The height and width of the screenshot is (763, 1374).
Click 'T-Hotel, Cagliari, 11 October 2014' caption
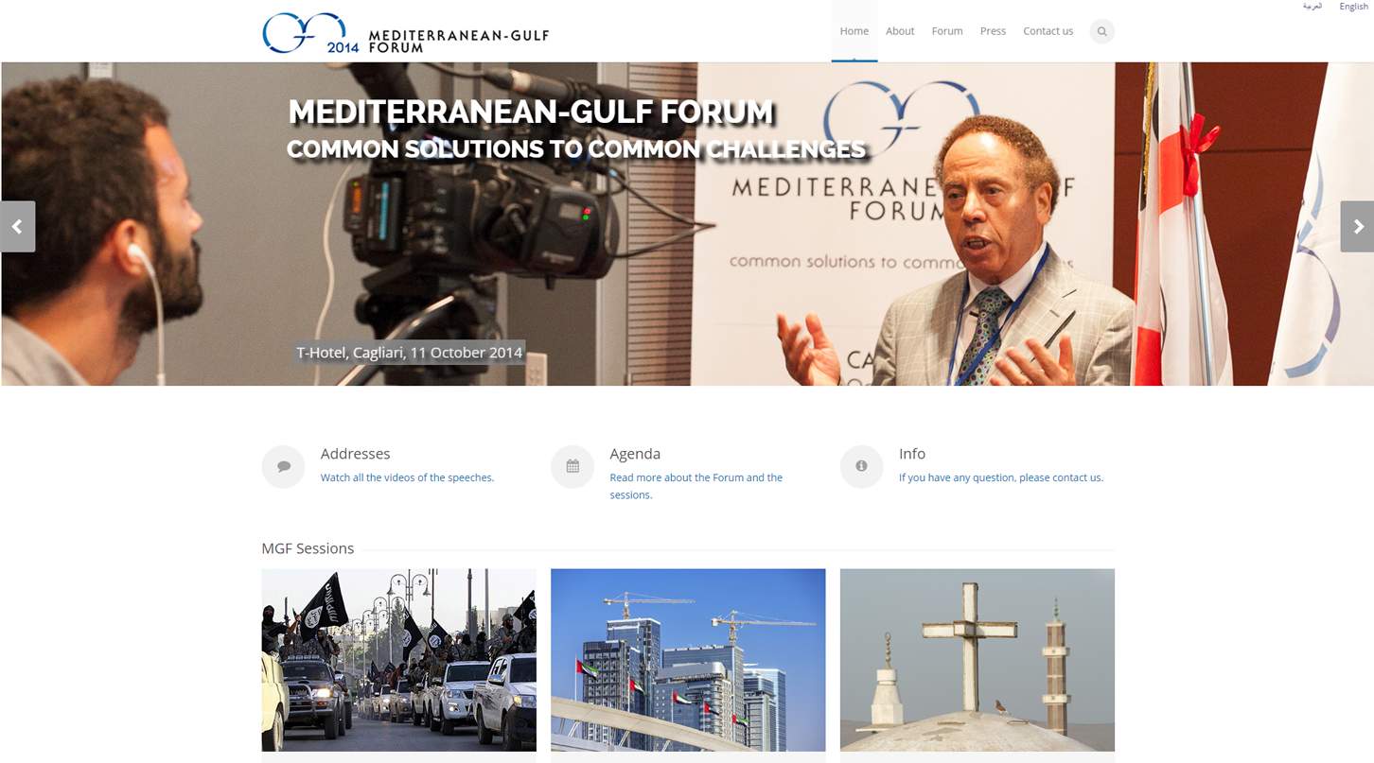pyautogui.click(x=409, y=353)
